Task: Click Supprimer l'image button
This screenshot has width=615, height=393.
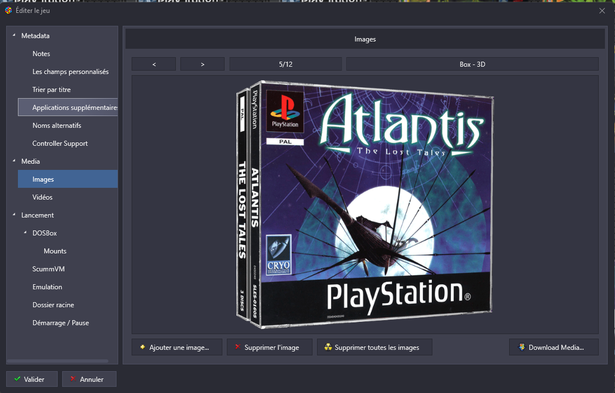Action: pos(269,347)
